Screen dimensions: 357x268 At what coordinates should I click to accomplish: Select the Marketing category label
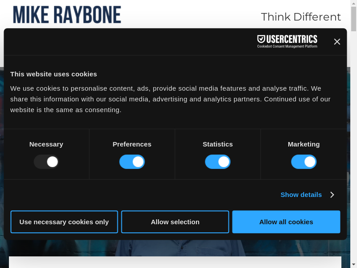pyautogui.click(x=304, y=144)
